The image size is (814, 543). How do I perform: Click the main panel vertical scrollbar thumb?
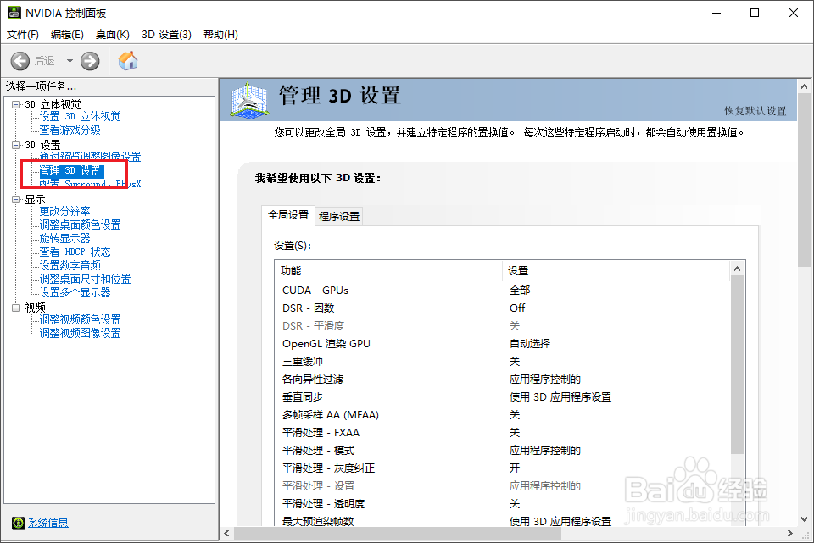pyautogui.click(x=805, y=180)
